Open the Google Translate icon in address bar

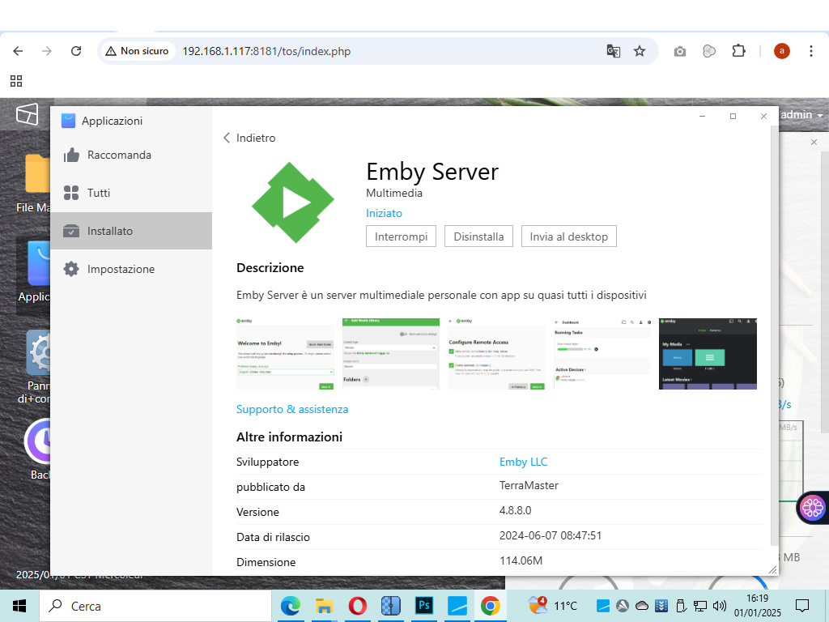click(613, 50)
